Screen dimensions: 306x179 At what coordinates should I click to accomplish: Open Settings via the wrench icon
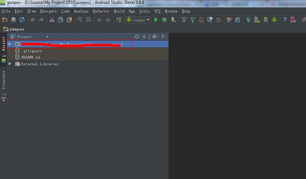pos(229,20)
